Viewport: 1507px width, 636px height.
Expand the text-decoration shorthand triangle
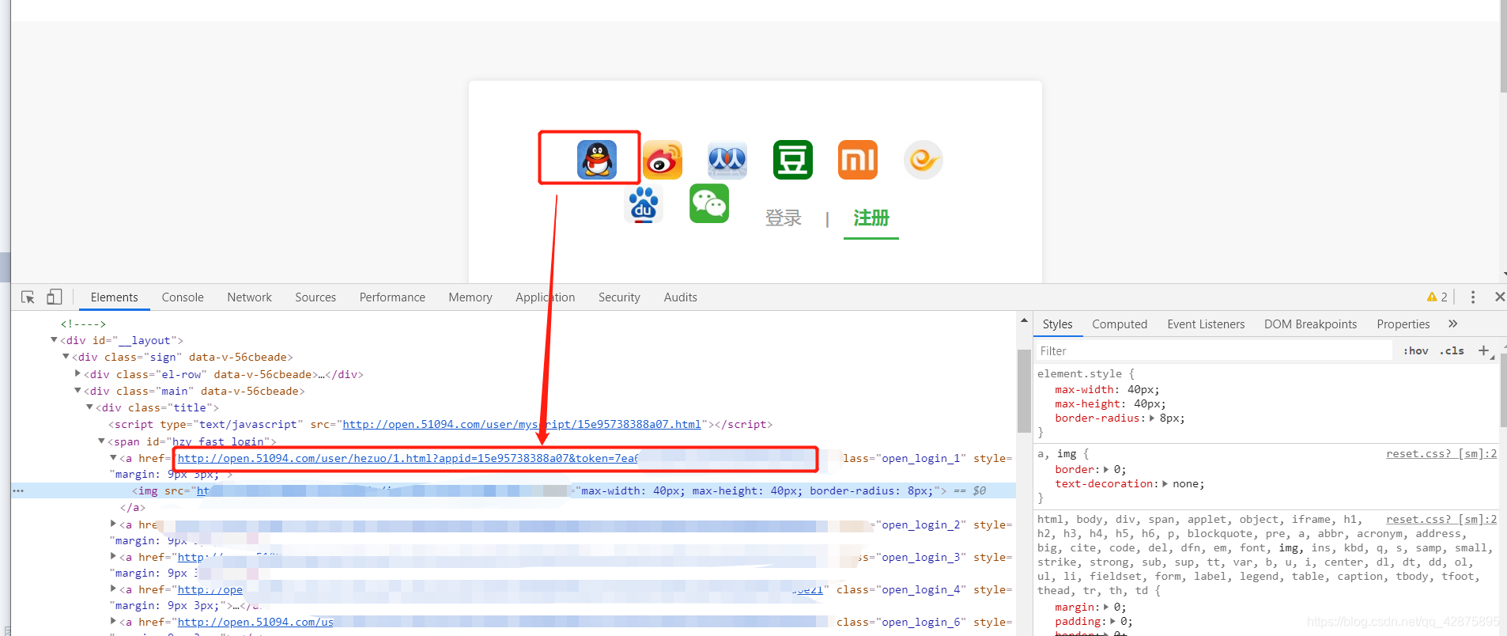pos(1165,484)
